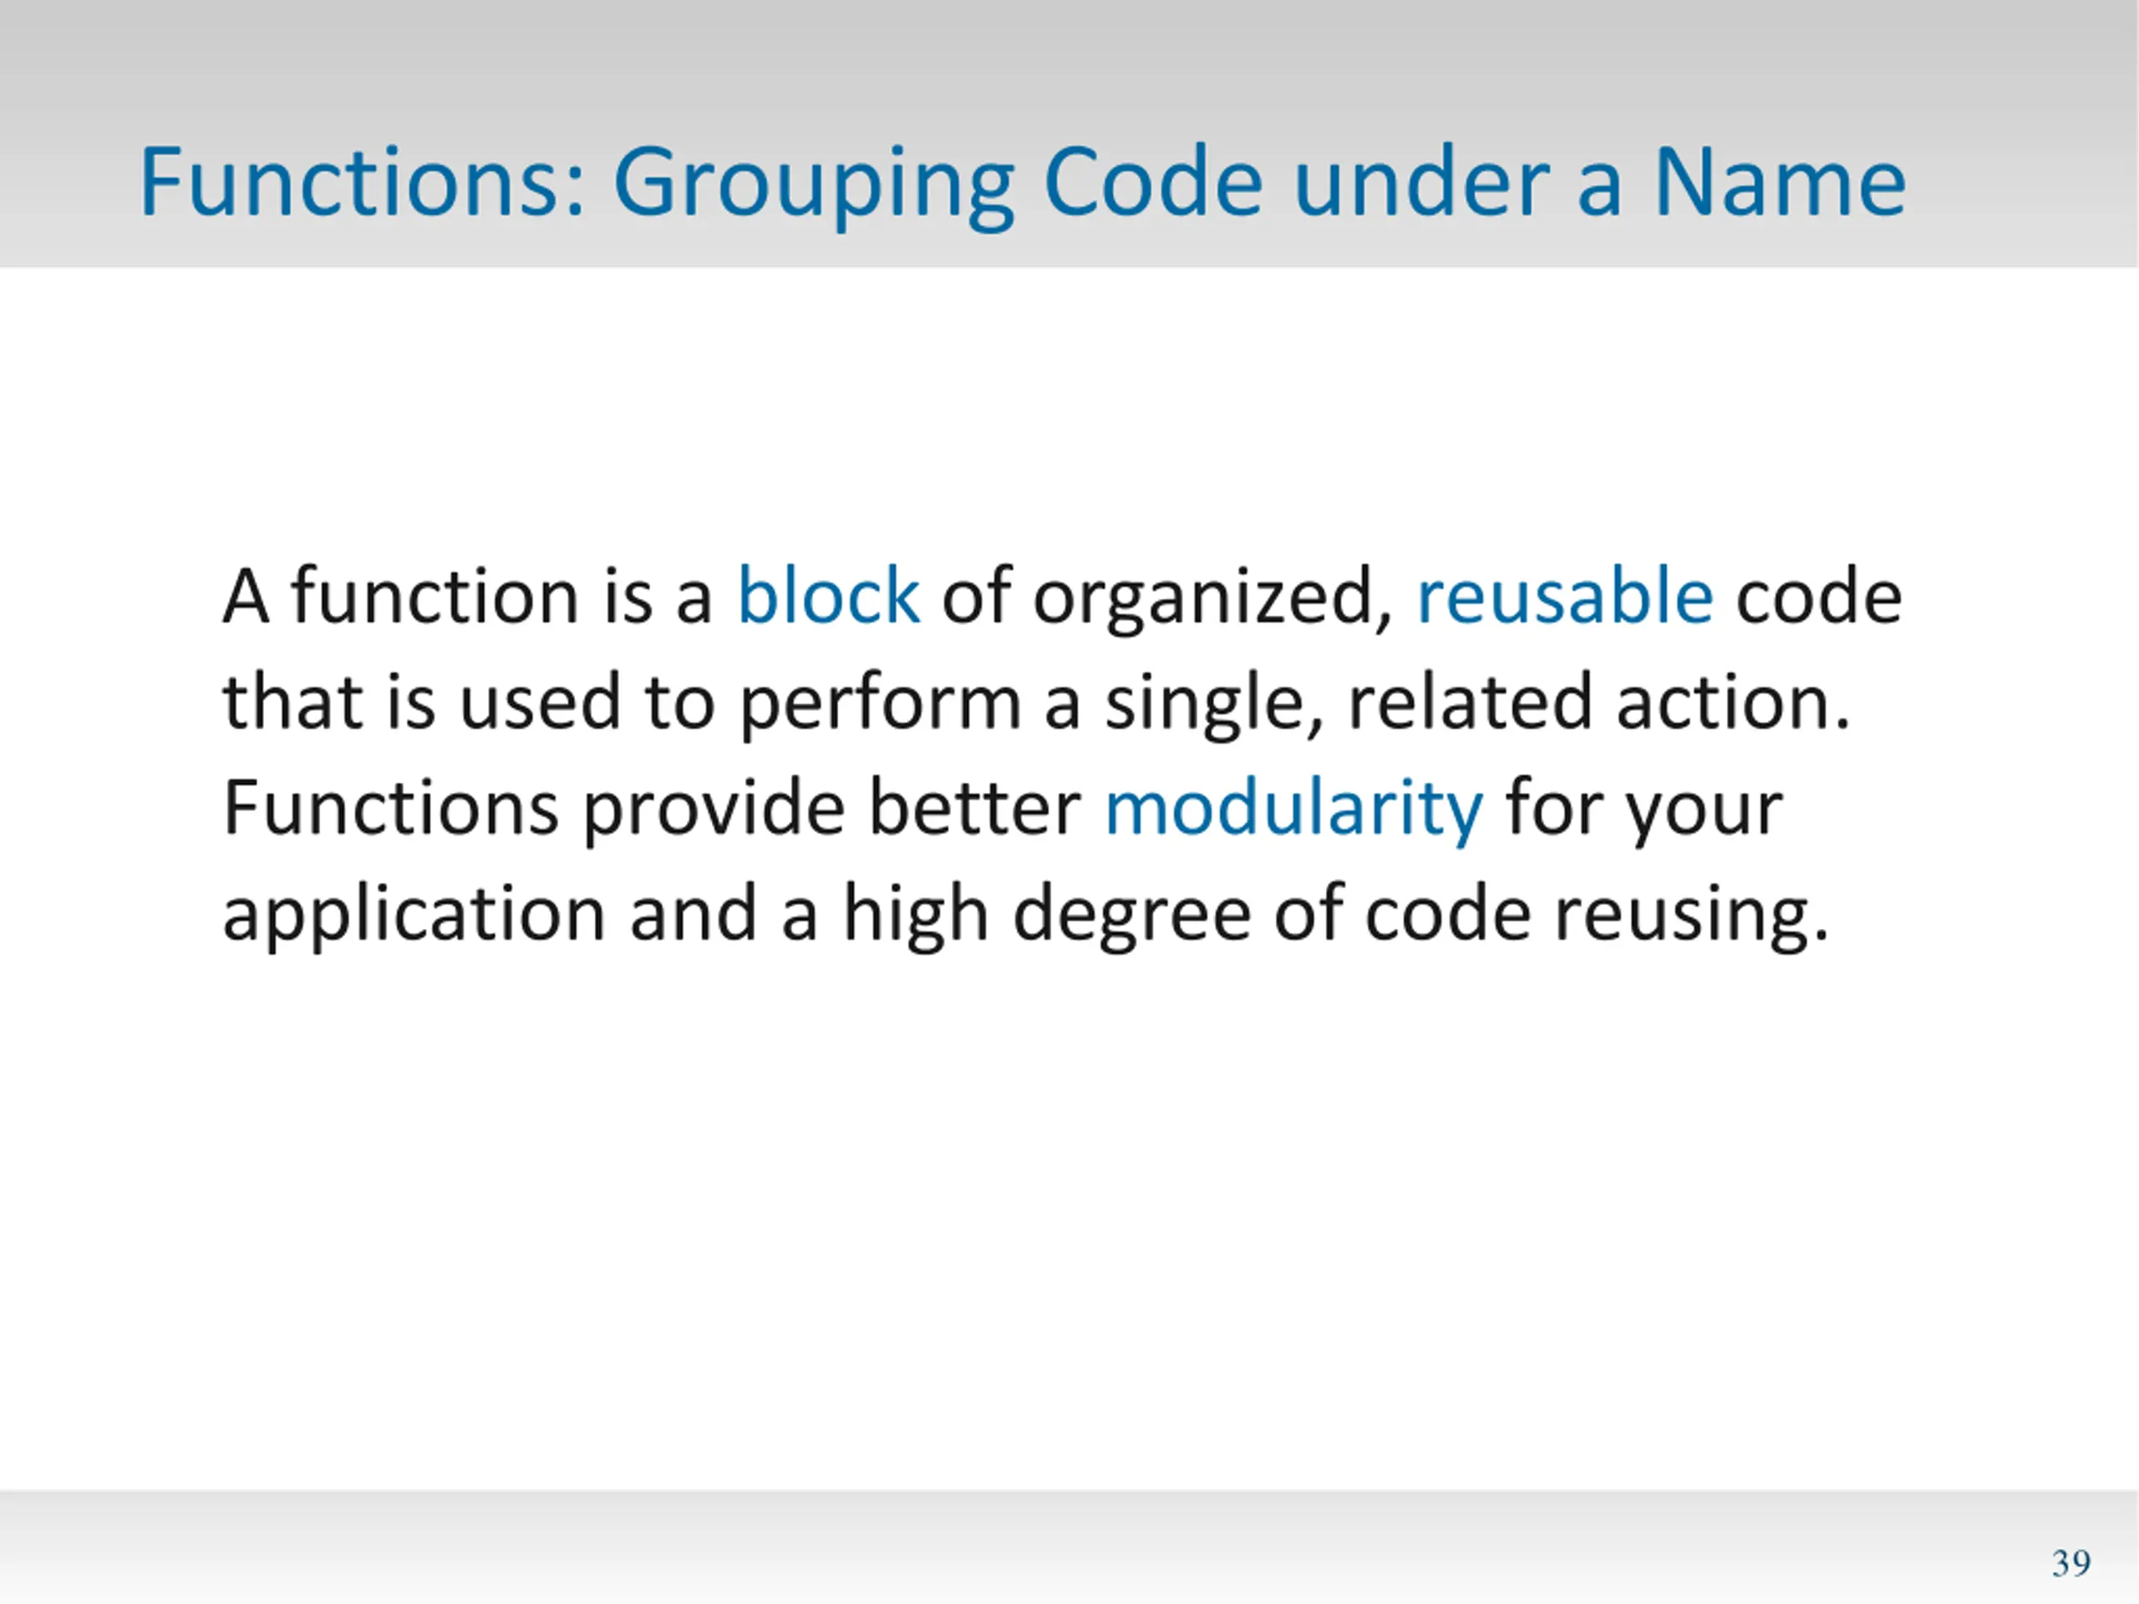Click the phrase 'related action.'
Image resolution: width=2139 pixels, height=1604 pixels.
(1598, 702)
